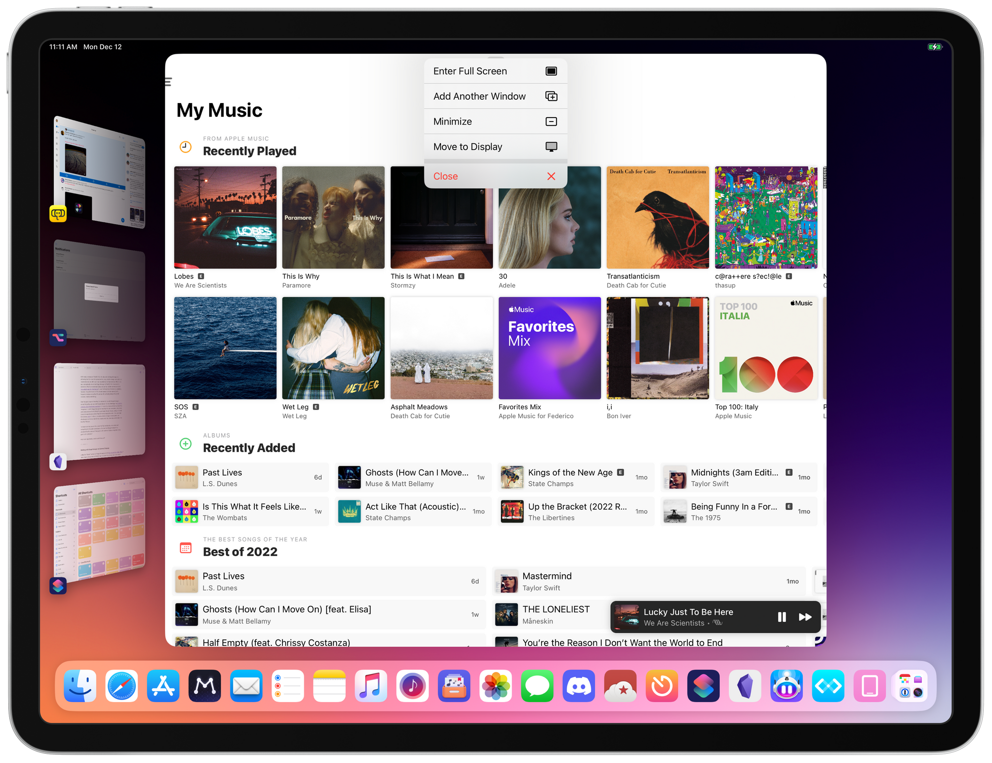Switch to the yellow-icon app stage window

pos(99,172)
